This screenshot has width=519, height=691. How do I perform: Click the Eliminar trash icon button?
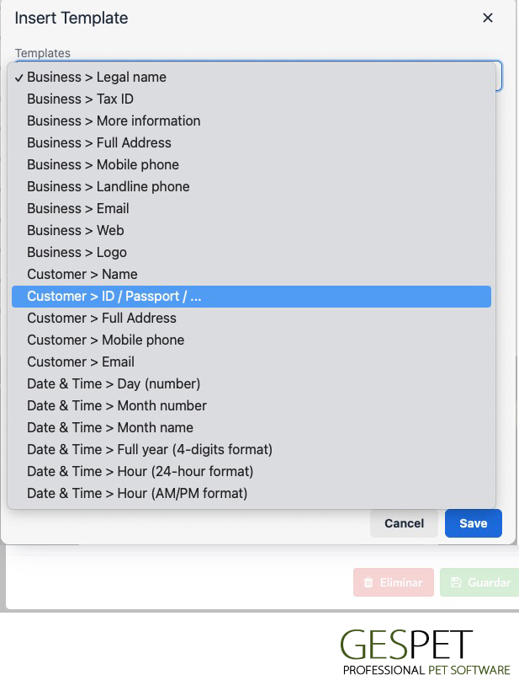pos(393,582)
